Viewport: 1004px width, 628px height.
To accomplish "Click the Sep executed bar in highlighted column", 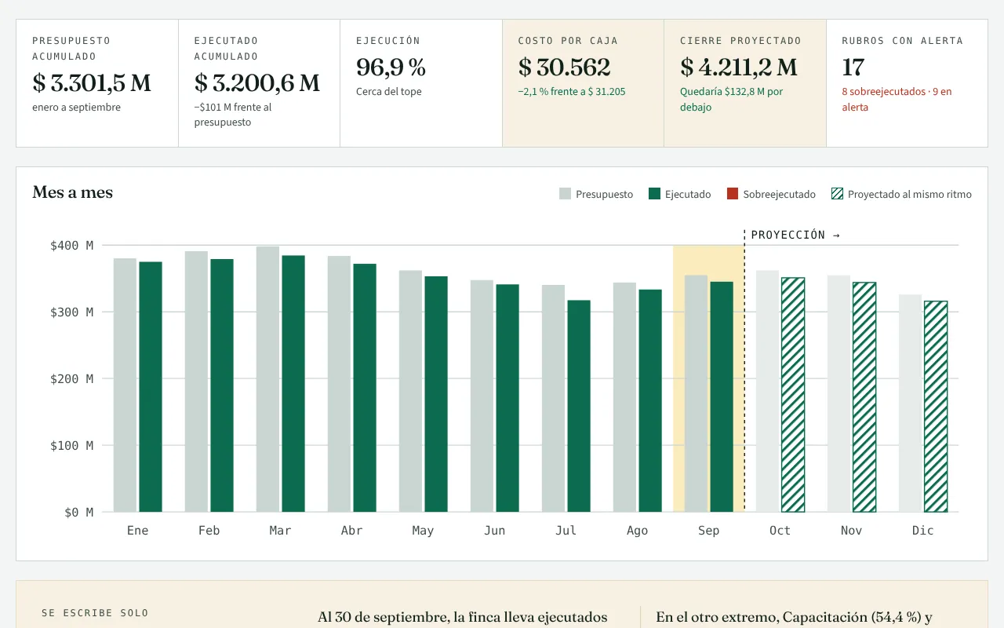I will click(722, 397).
